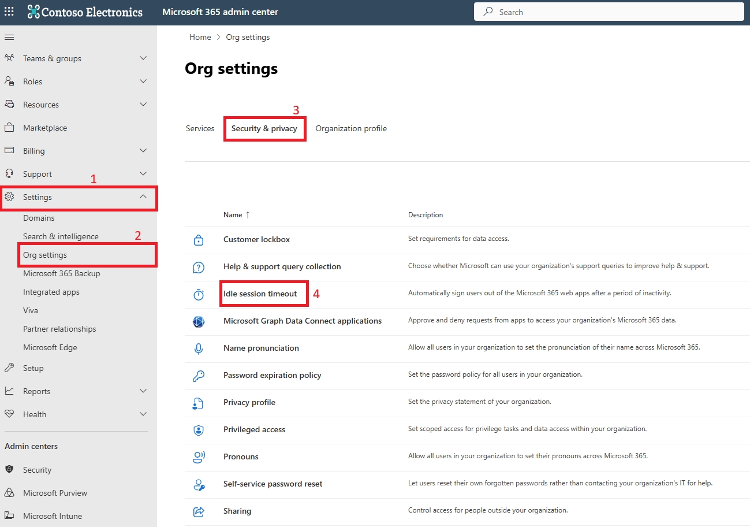Click the Marketplace shopping bag icon
Viewport: 750px width, 527px height.
[9, 128]
